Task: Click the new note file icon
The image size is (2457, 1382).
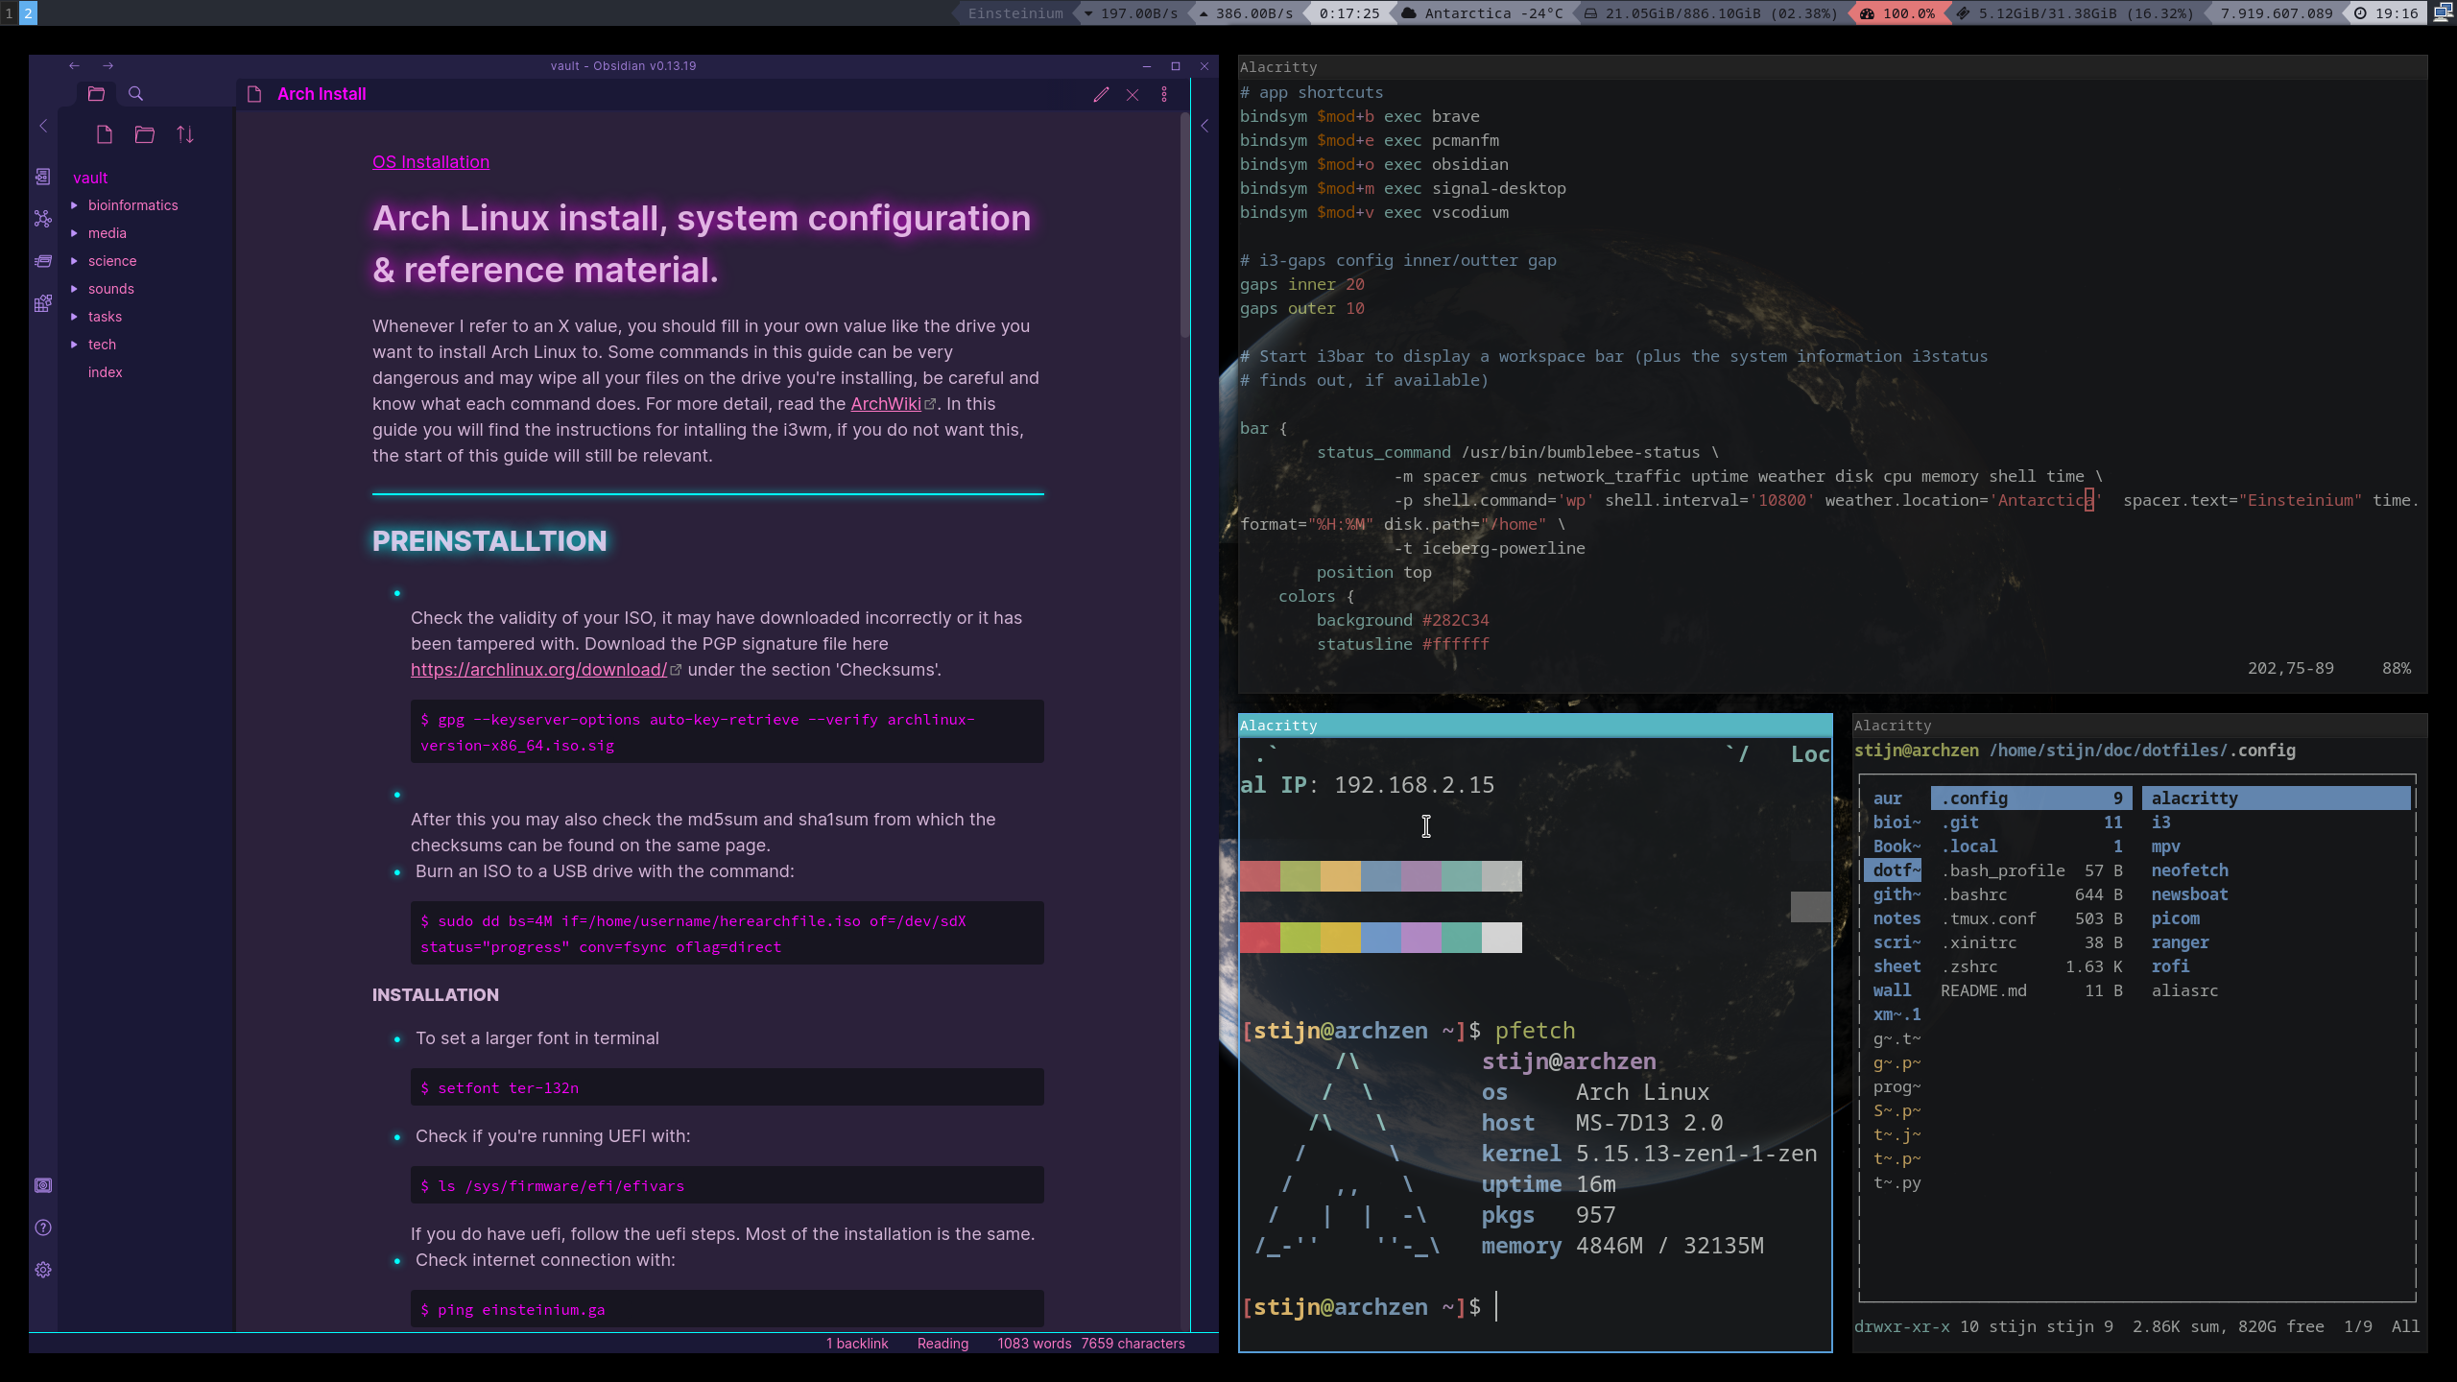Action: click(105, 134)
